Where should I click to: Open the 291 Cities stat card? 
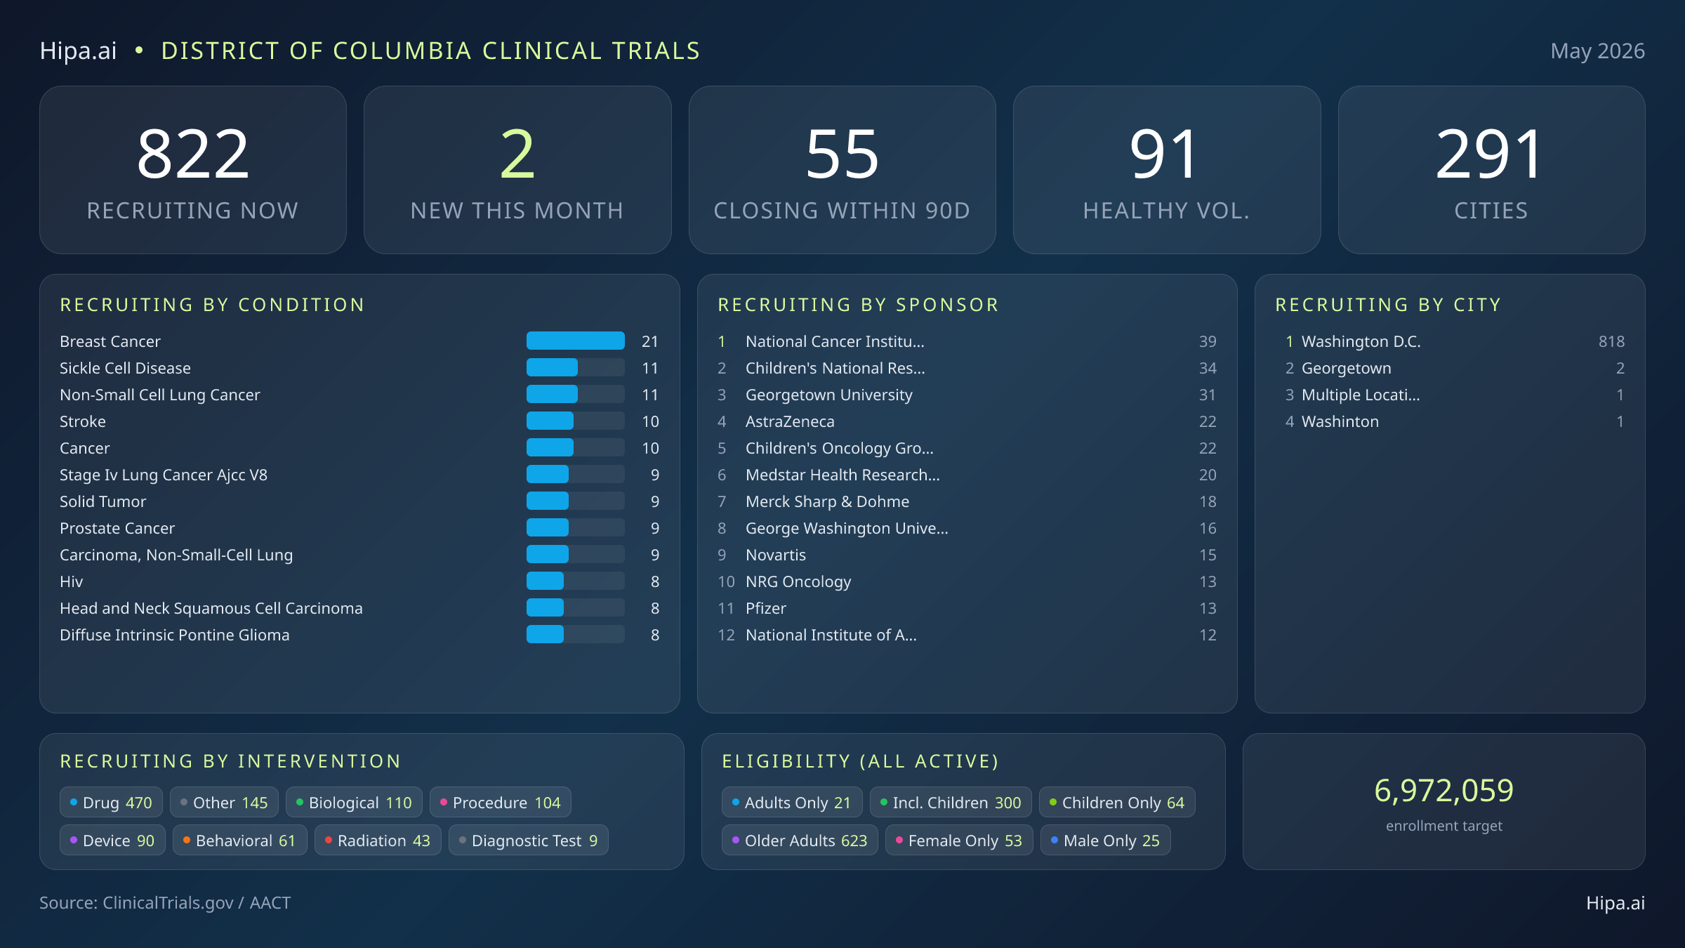point(1491,170)
